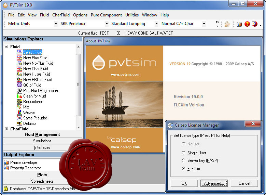Select the FLEXlm license radio button
This screenshot has width=266, height=195.
click(x=183, y=168)
